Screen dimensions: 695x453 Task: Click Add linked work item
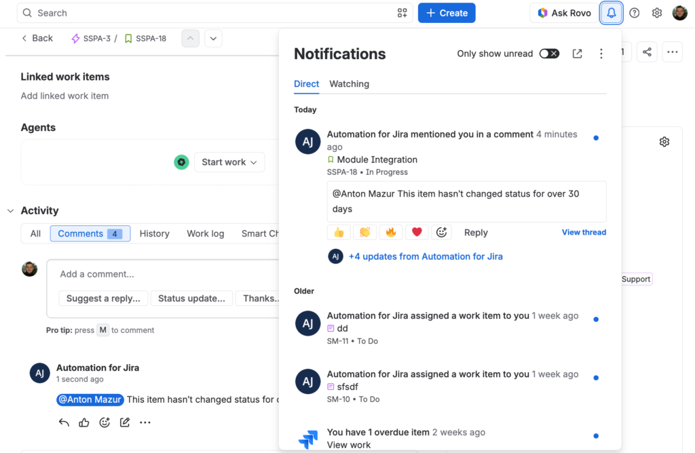pyautogui.click(x=64, y=96)
